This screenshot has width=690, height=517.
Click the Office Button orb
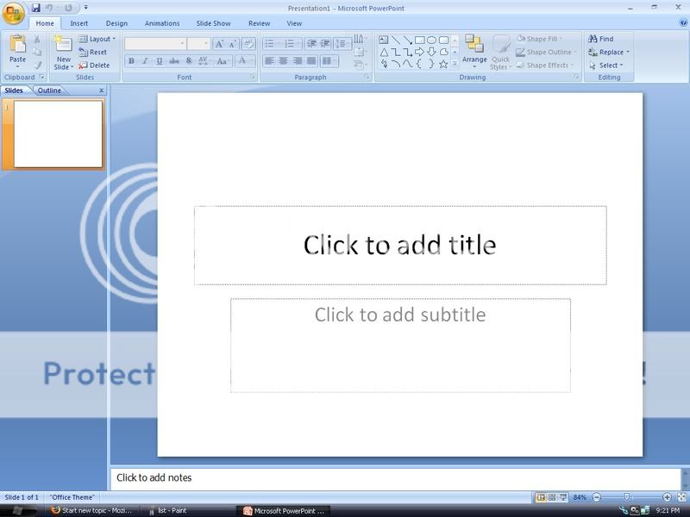click(x=14, y=12)
